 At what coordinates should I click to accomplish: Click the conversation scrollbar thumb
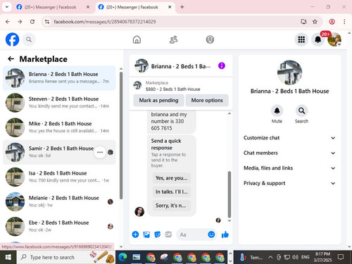[x=230, y=194]
